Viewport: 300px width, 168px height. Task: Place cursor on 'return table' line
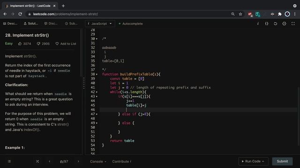(x=122, y=141)
